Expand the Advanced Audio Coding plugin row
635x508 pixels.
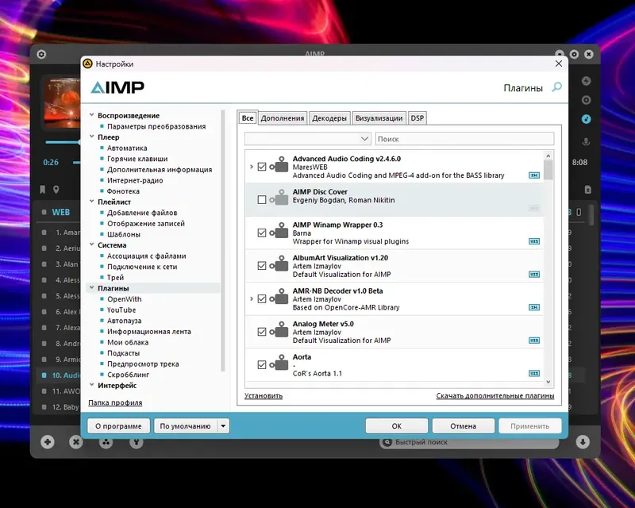pos(252,167)
